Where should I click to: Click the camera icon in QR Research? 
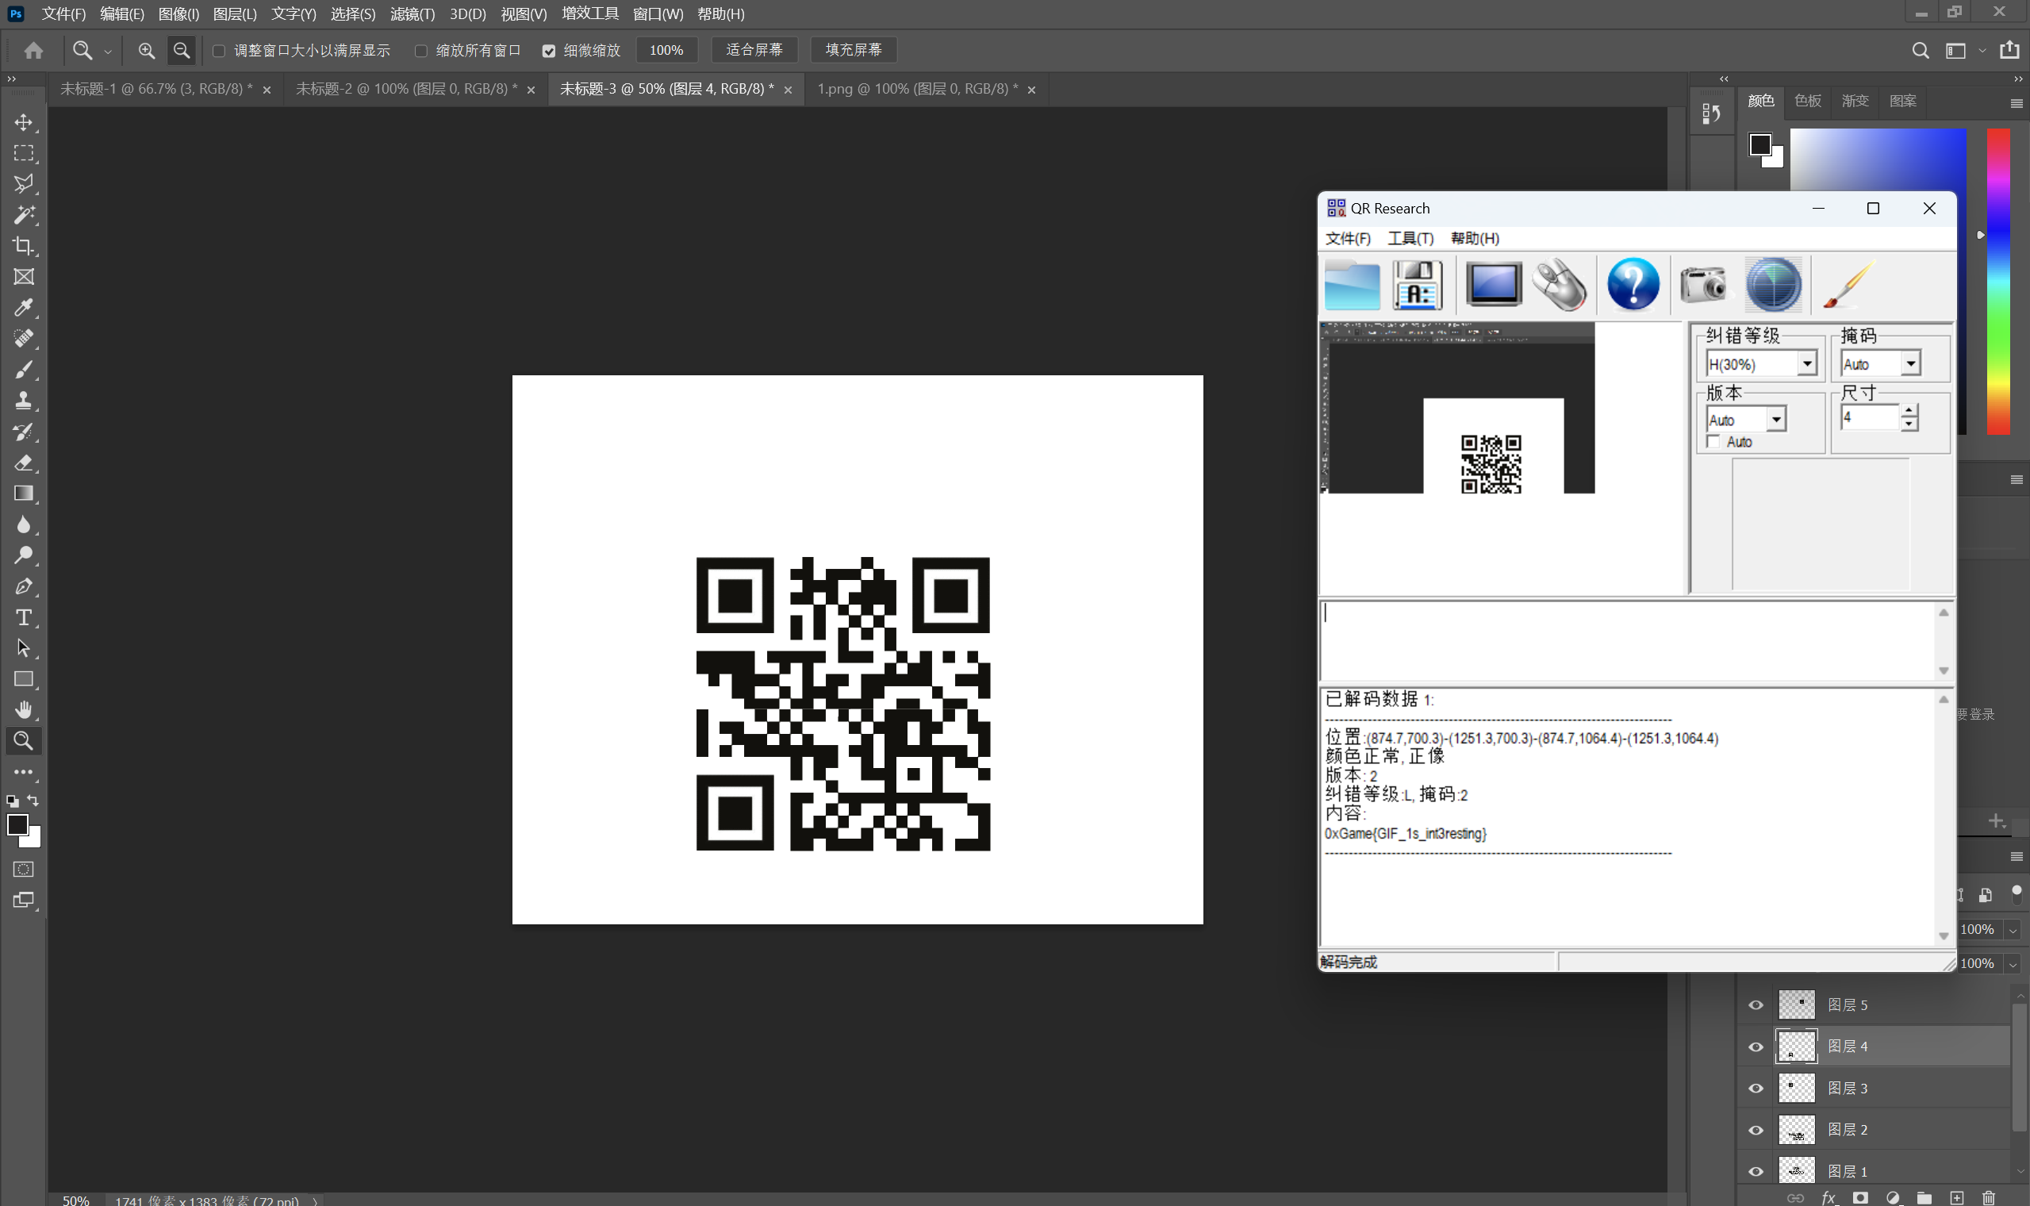pyautogui.click(x=1703, y=286)
